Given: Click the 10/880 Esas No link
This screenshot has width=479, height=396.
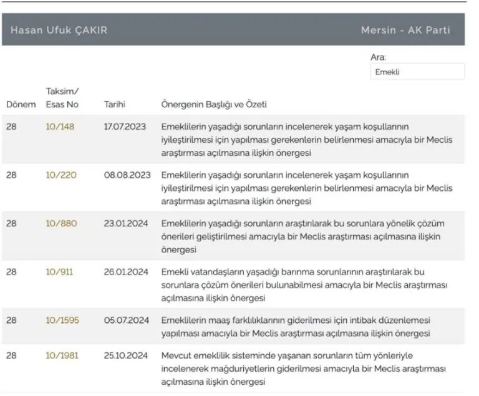Looking at the screenshot, I should 61,224.
